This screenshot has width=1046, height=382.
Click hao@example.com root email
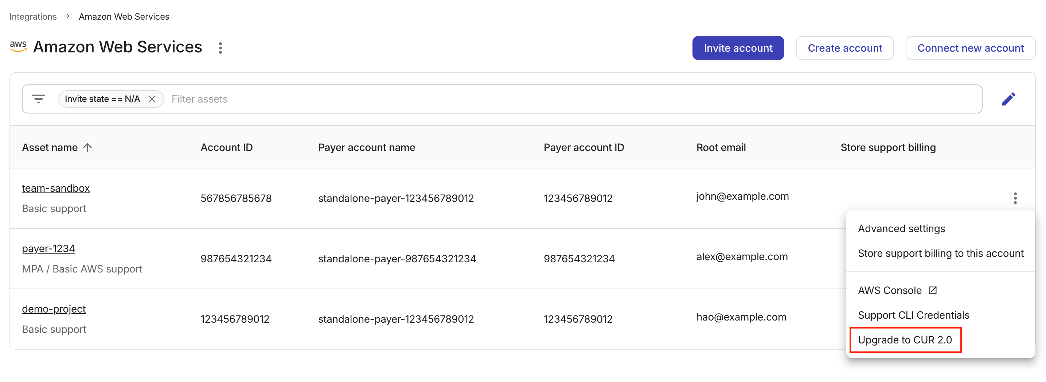(741, 317)
